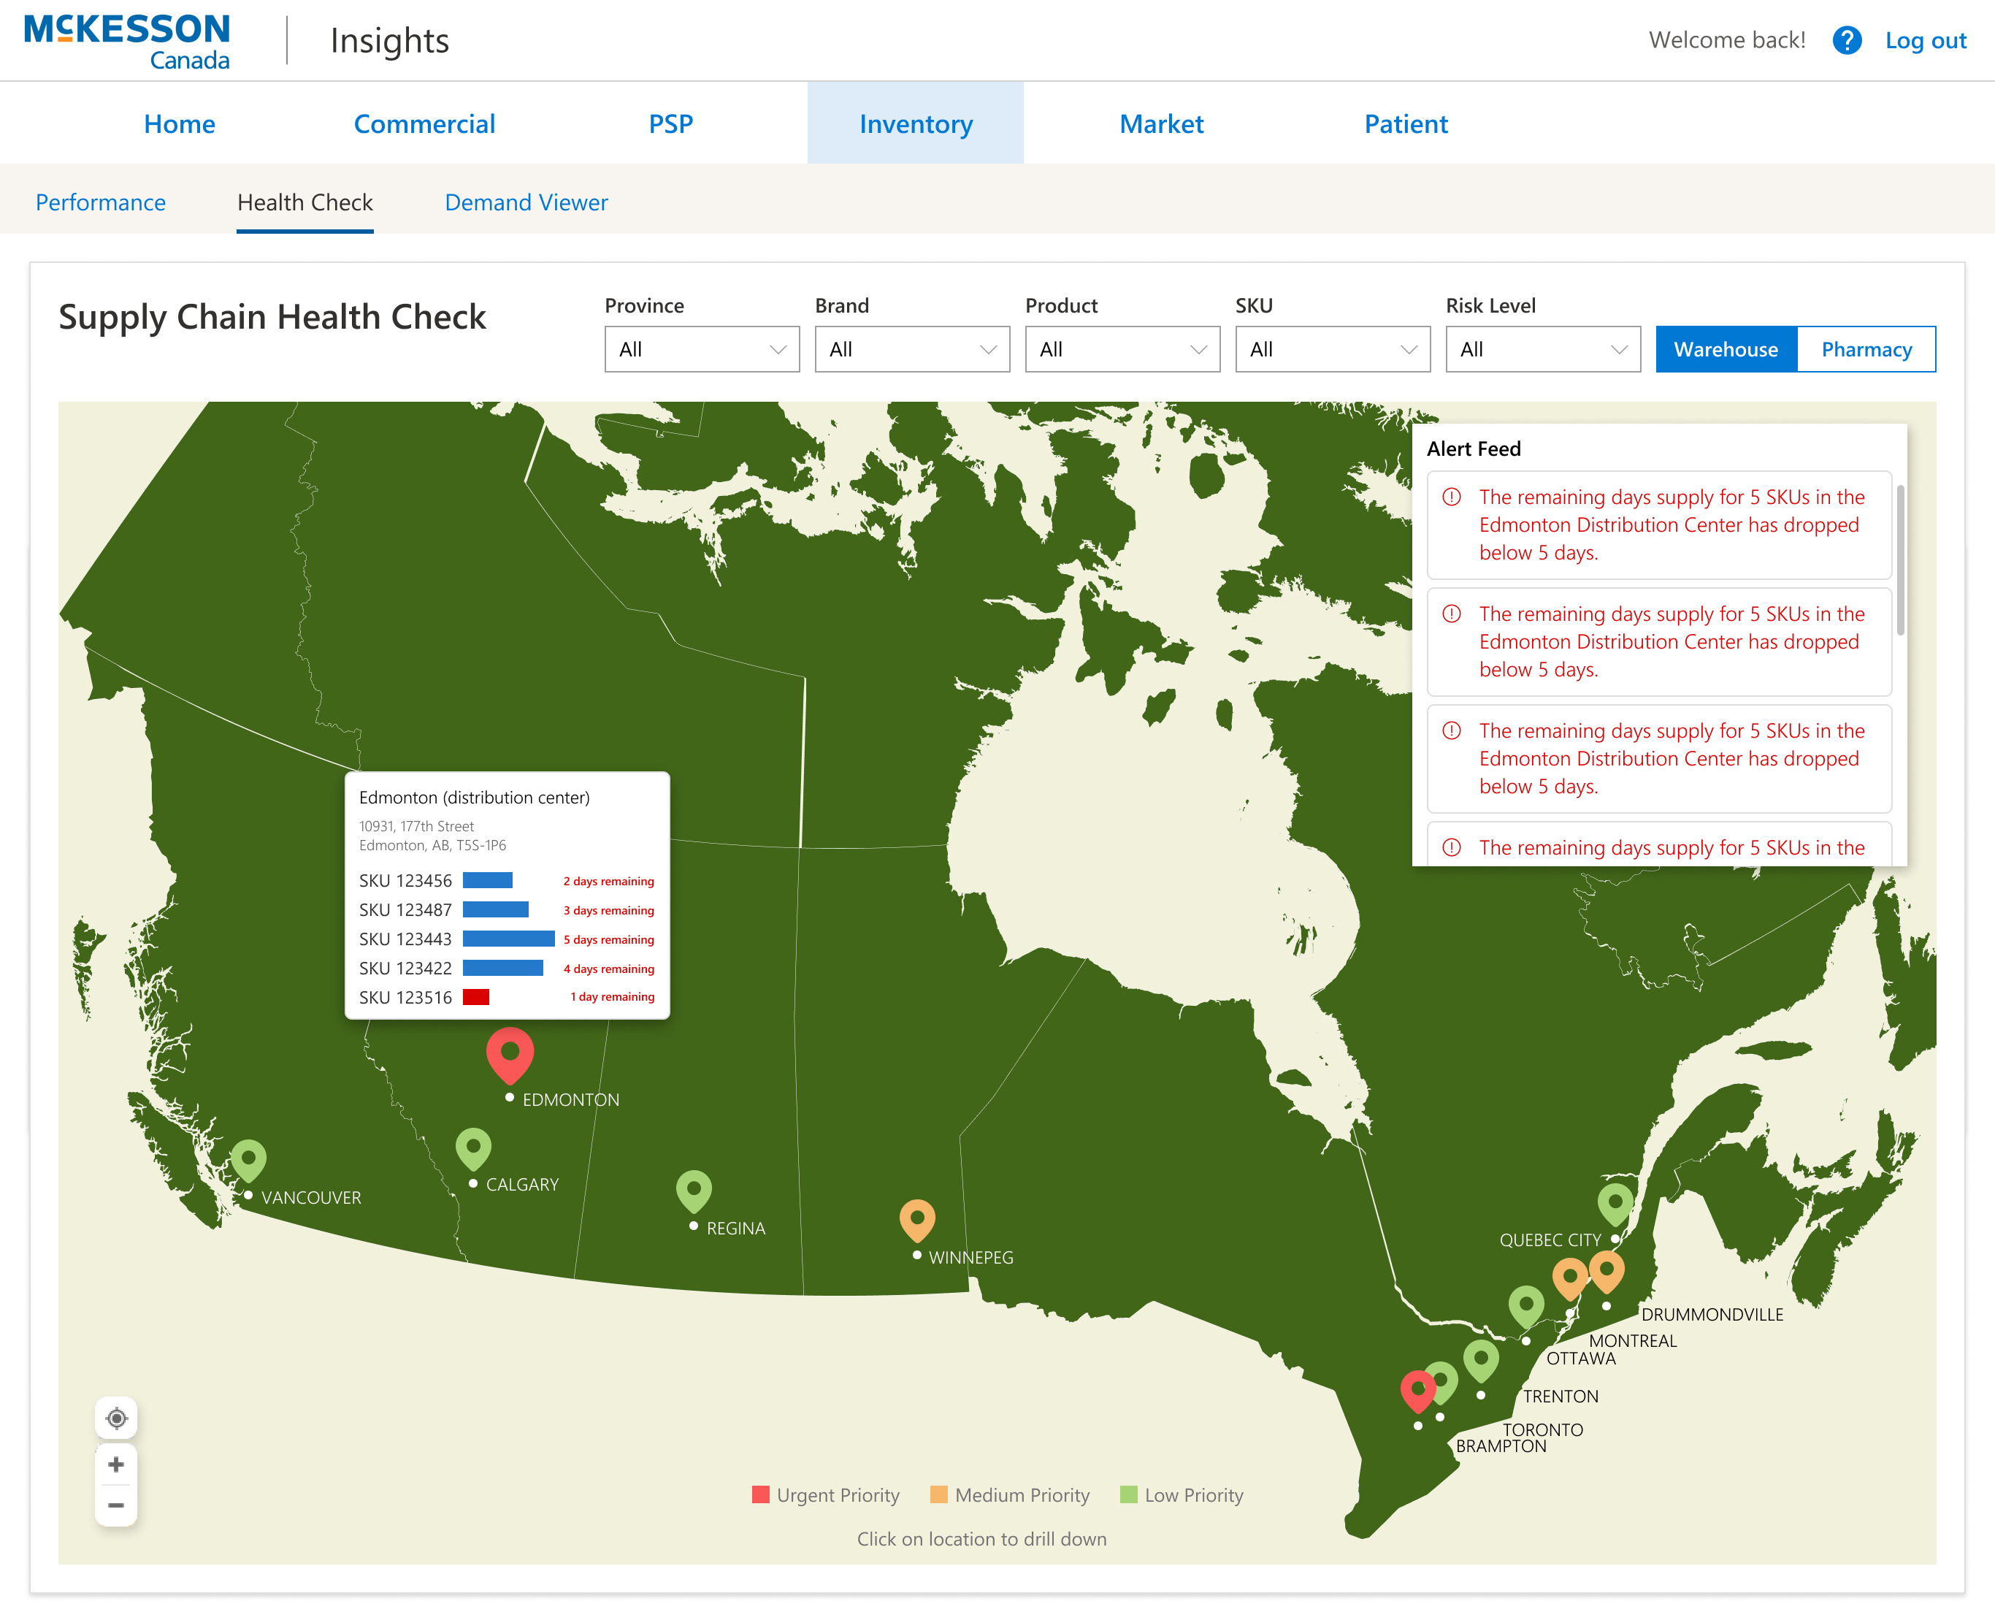Zoom out using the minus control
This screenshot has width=1995, height=1623.
click(x=116, y=1505)
